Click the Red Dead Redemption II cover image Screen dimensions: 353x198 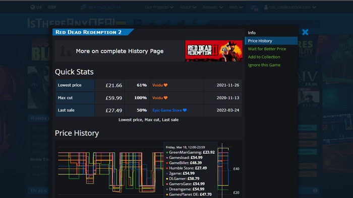214,51
